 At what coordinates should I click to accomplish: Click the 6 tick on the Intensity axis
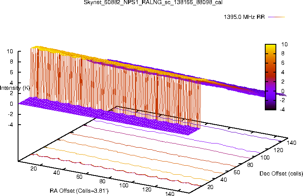pyautogui.click(x=11, y=72)
